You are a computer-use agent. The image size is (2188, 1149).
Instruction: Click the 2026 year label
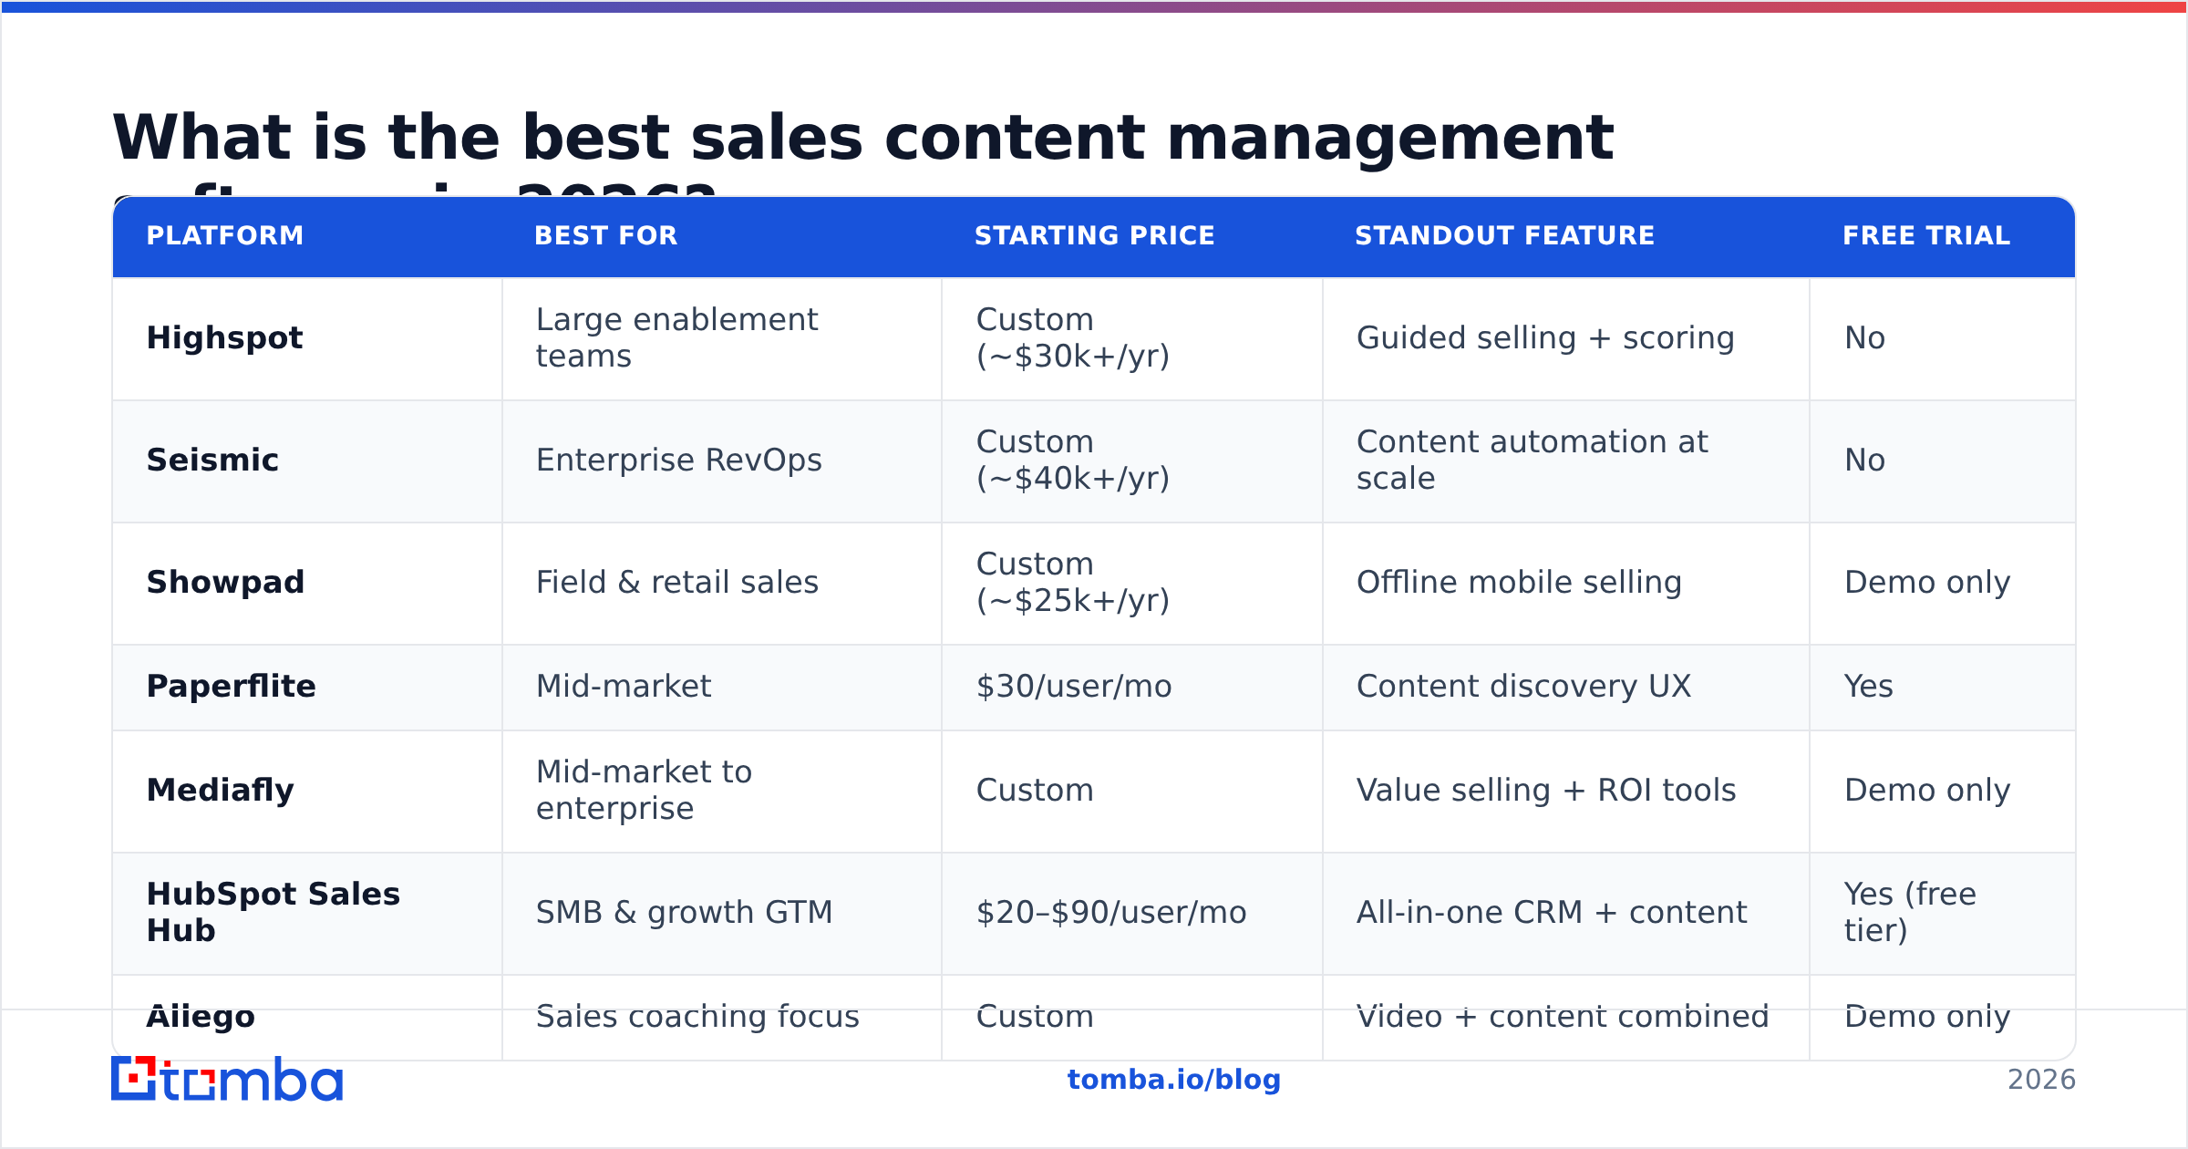[2041, 1080]
